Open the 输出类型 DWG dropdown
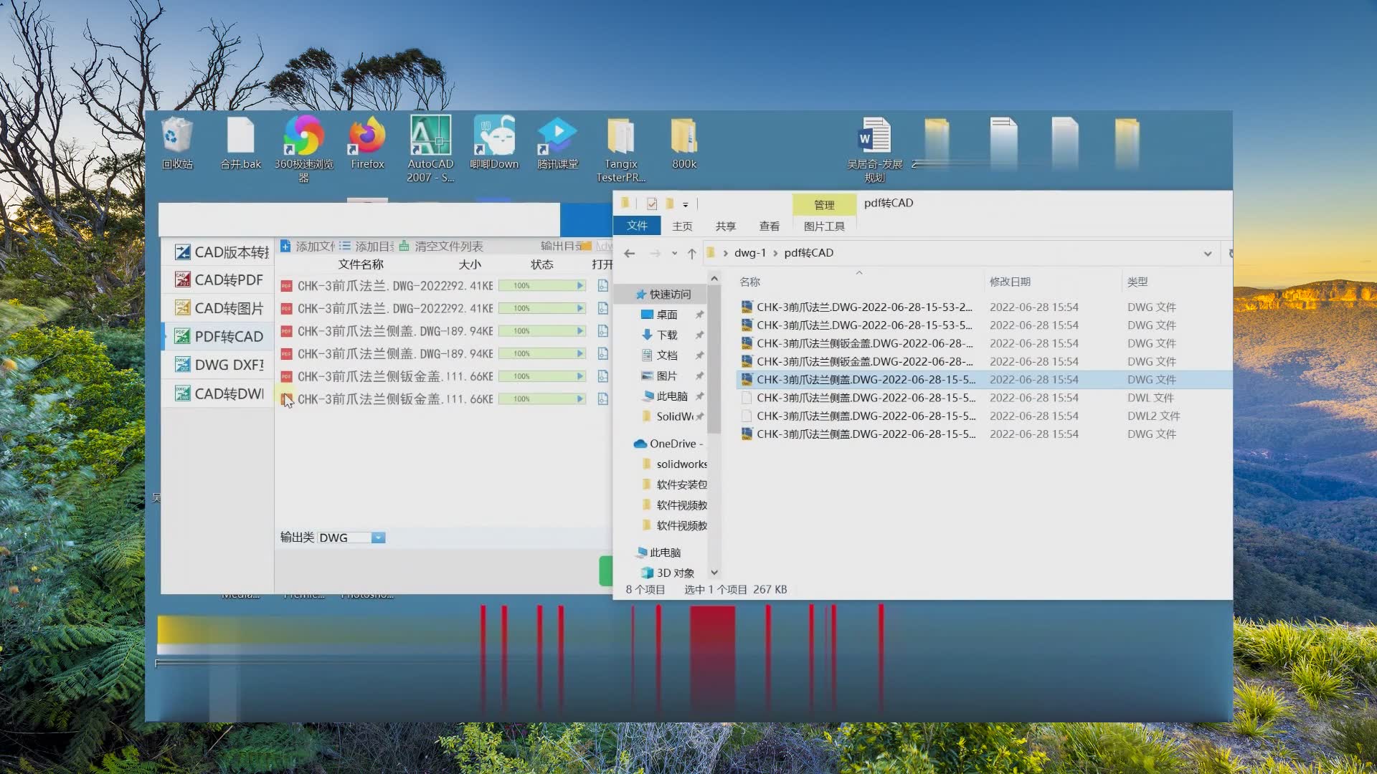The image size is (1377, 774). pos(378,538)
